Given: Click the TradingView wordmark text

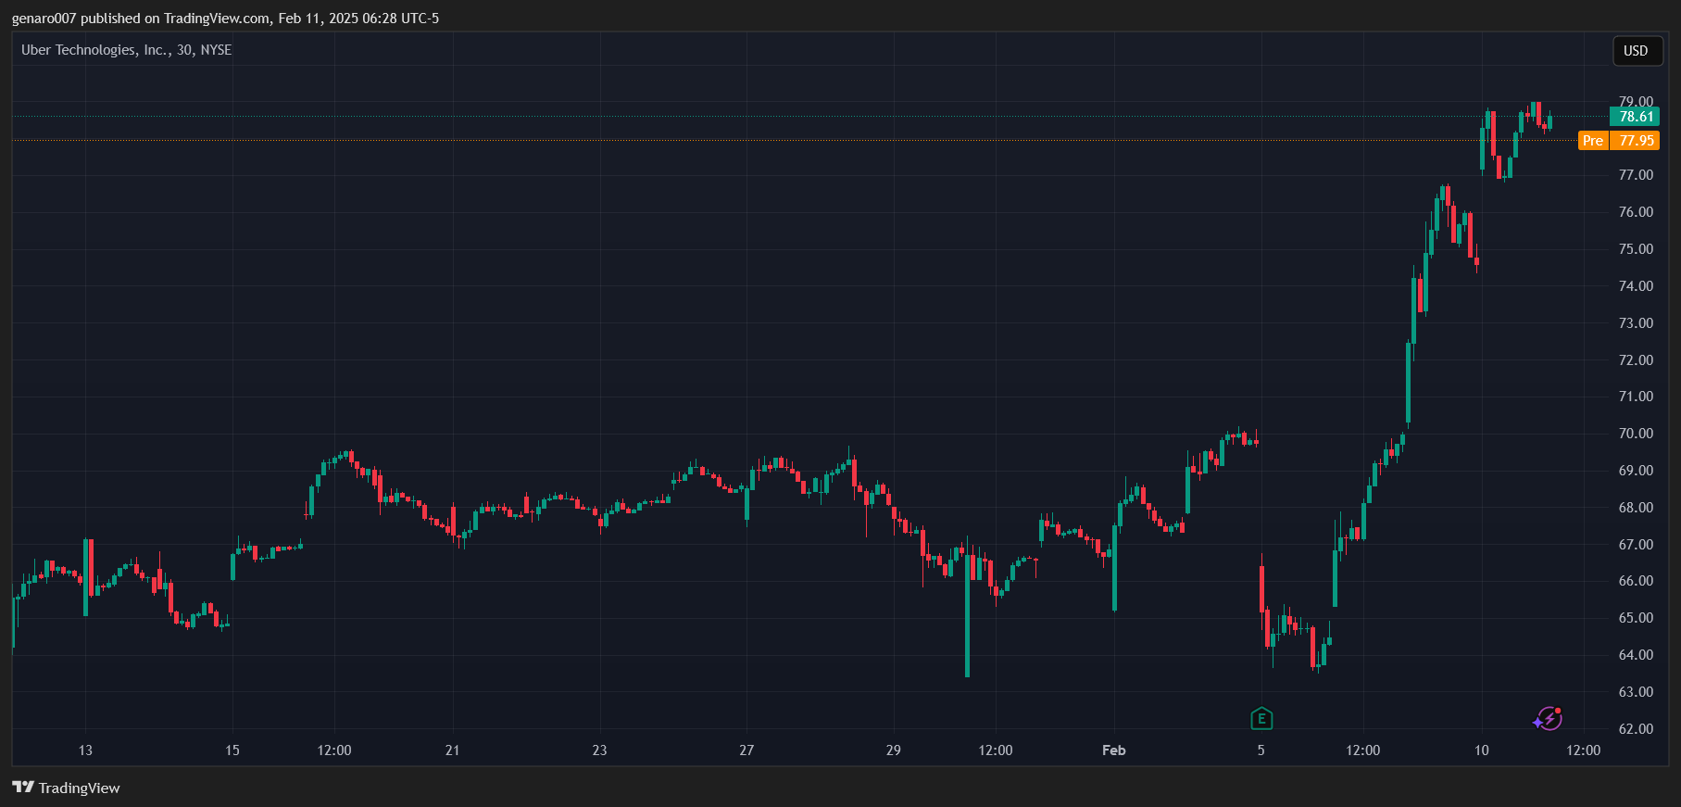Looking at the screenshot, I should [x=80, y=788].
